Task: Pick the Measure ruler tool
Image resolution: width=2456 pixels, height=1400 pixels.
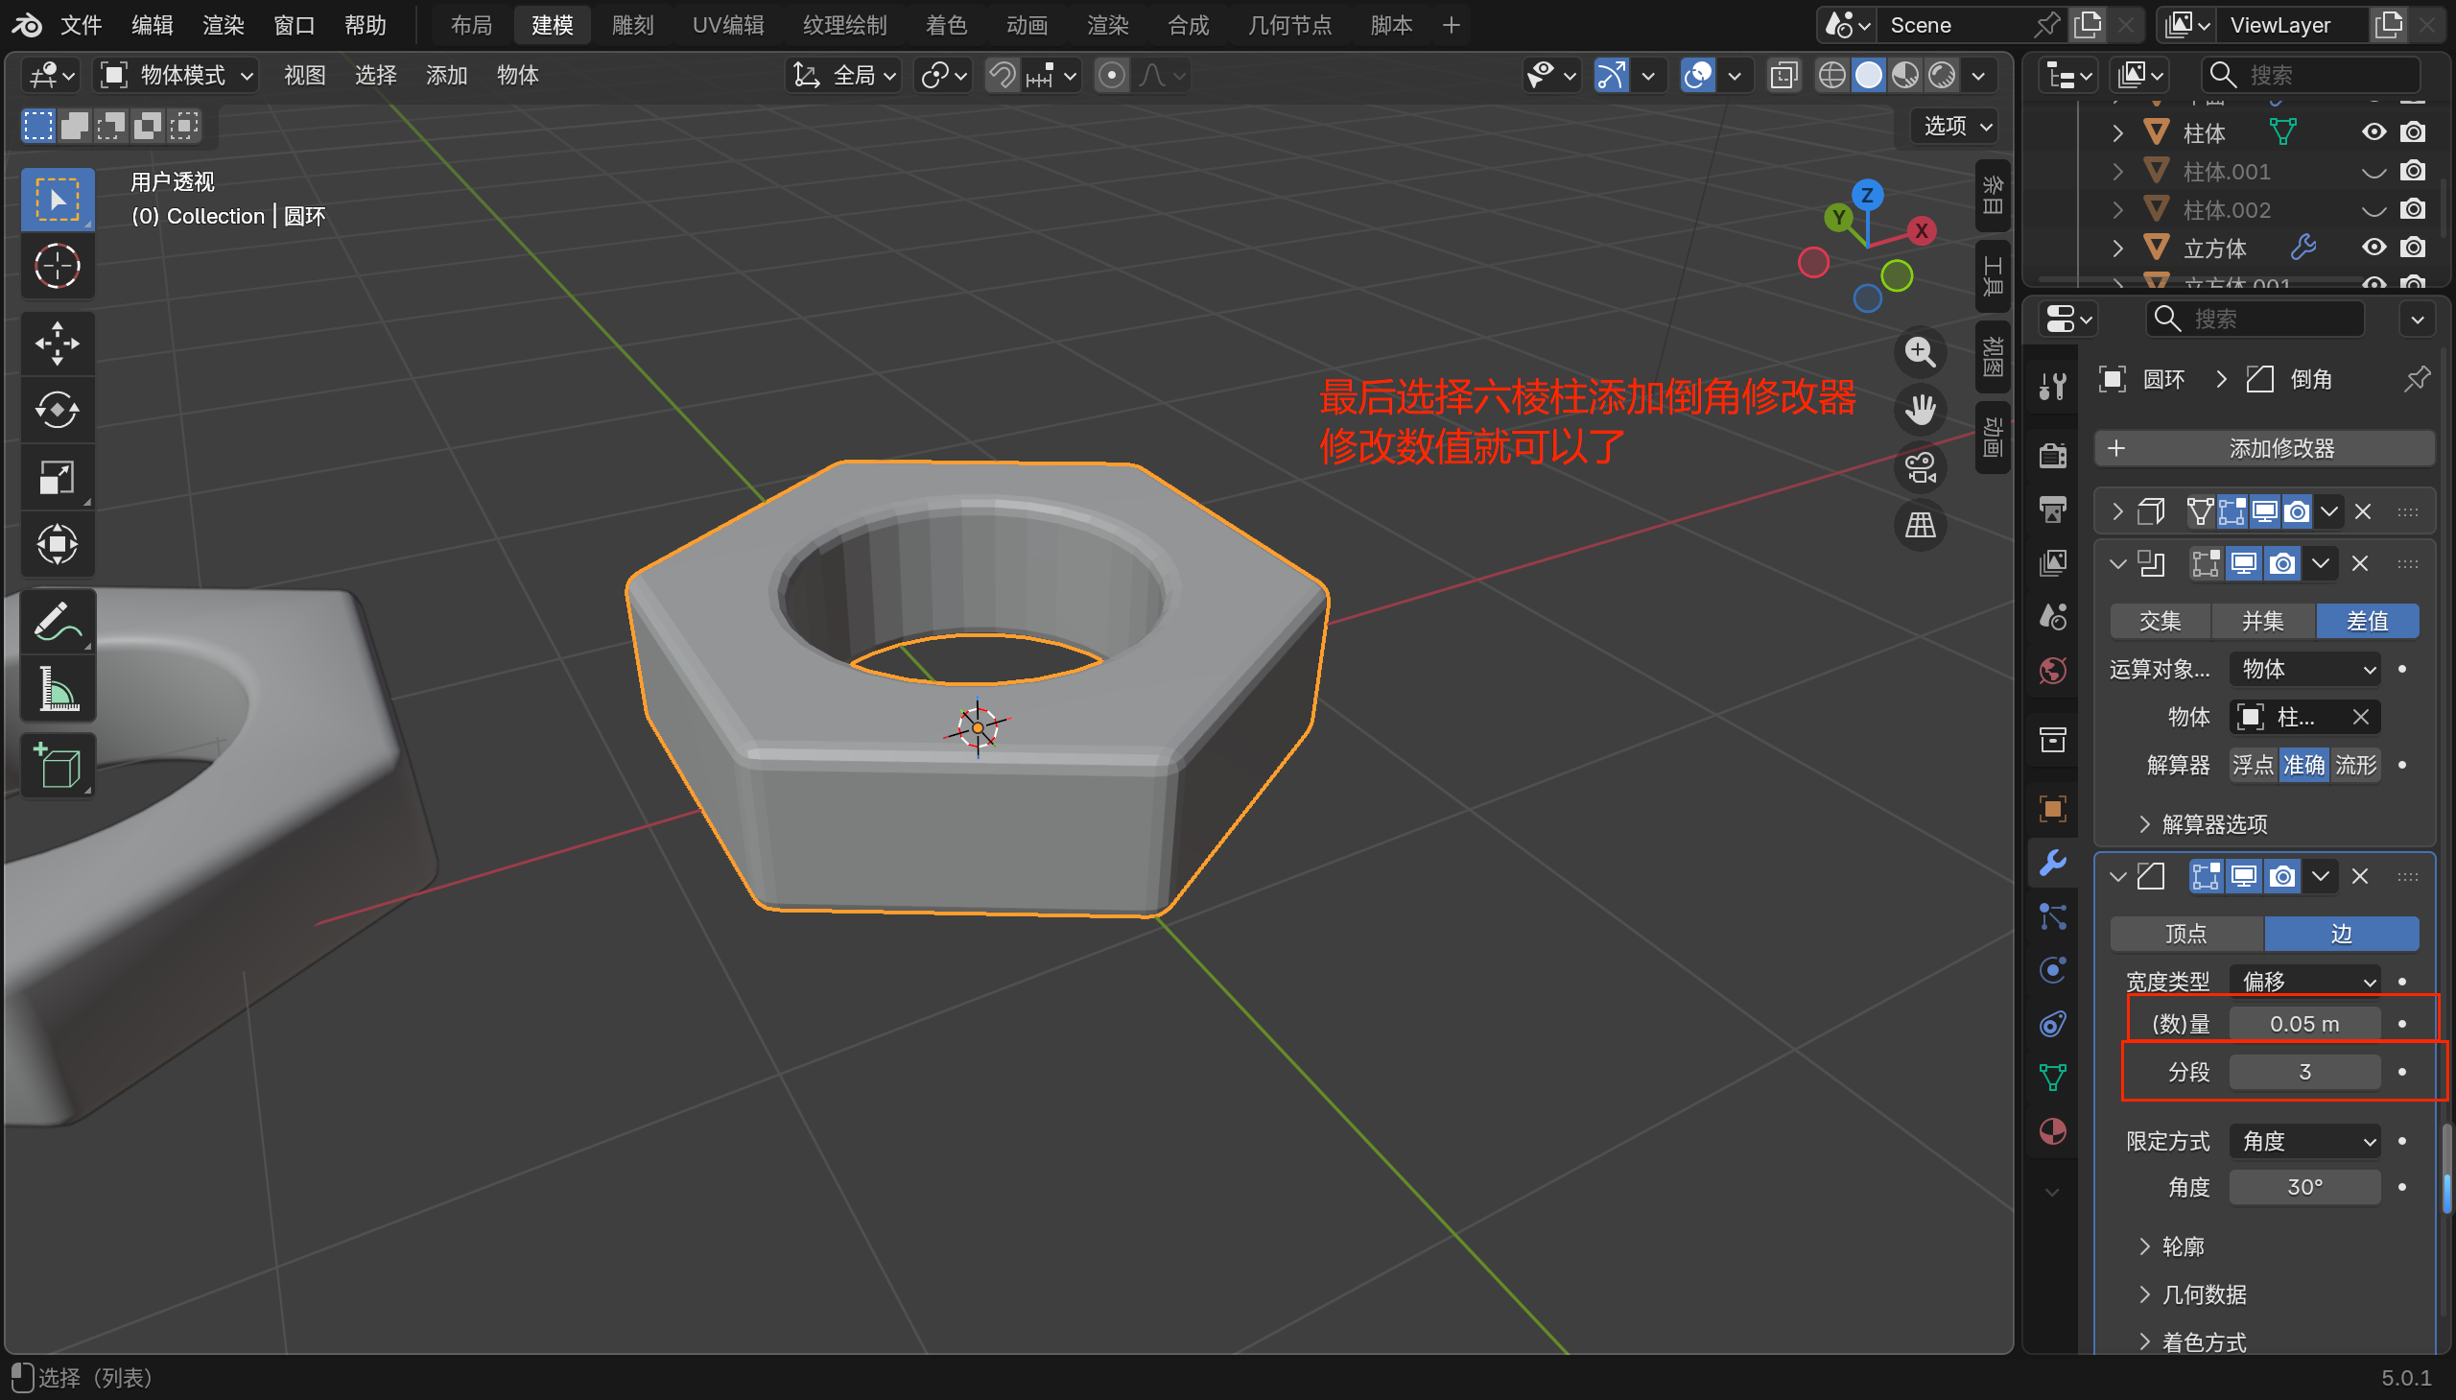Action: pos(57,689)
